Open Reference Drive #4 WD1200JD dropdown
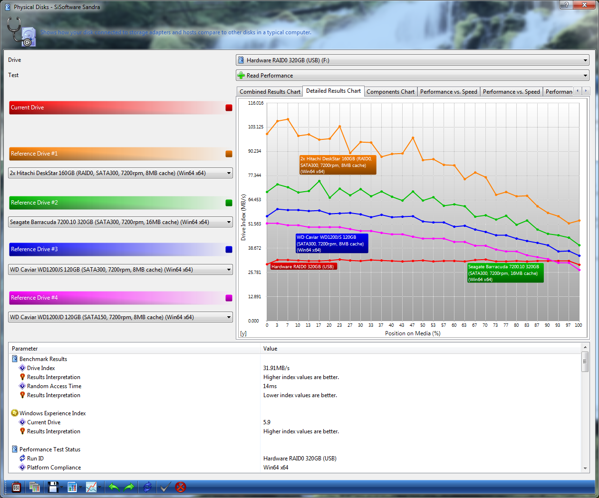 point(121,317)
